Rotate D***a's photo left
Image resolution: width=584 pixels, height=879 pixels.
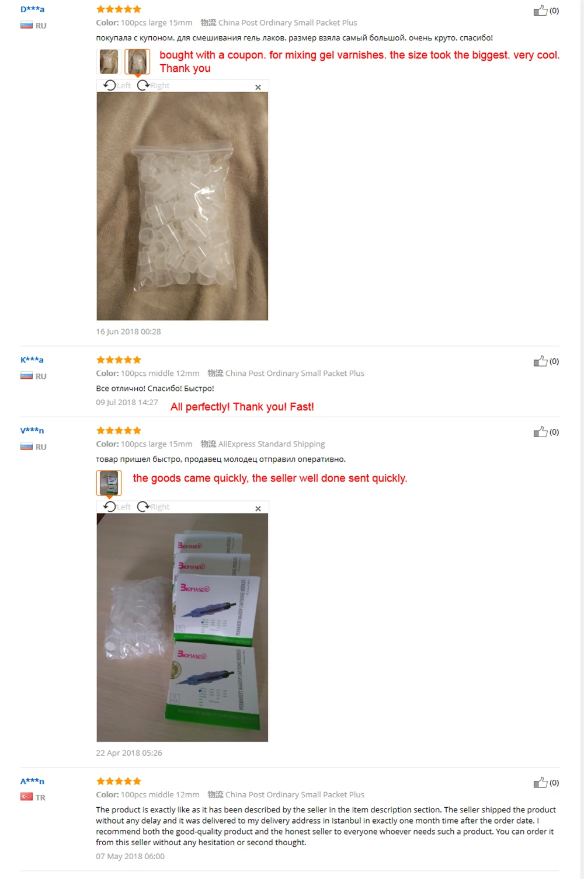click(x=117, y=85)
